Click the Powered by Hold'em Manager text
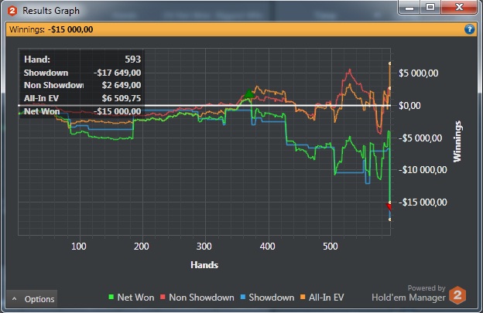This screenshot has height=313, width=483. coord(409,293)
